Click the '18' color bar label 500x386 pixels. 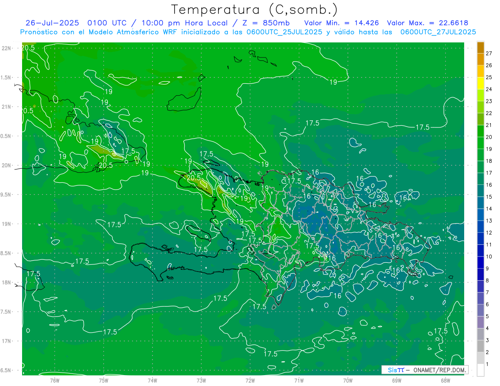click(489, 161)
